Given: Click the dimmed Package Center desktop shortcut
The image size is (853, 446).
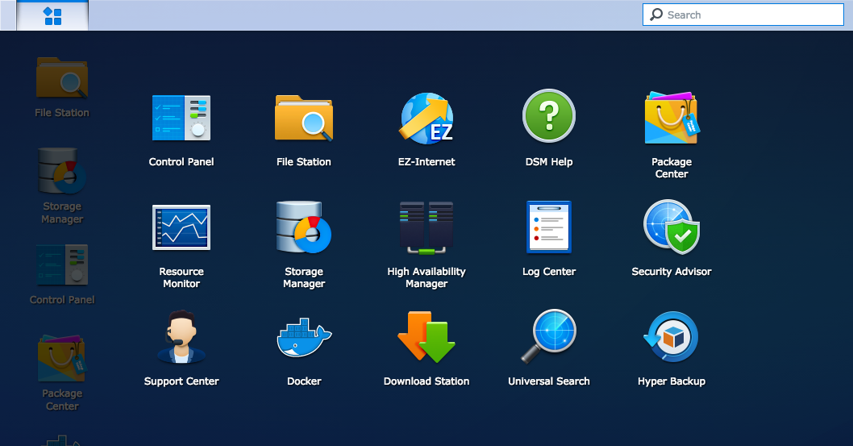Looking at the screenshot, I should pyautogui.click(x=62, y=373).
